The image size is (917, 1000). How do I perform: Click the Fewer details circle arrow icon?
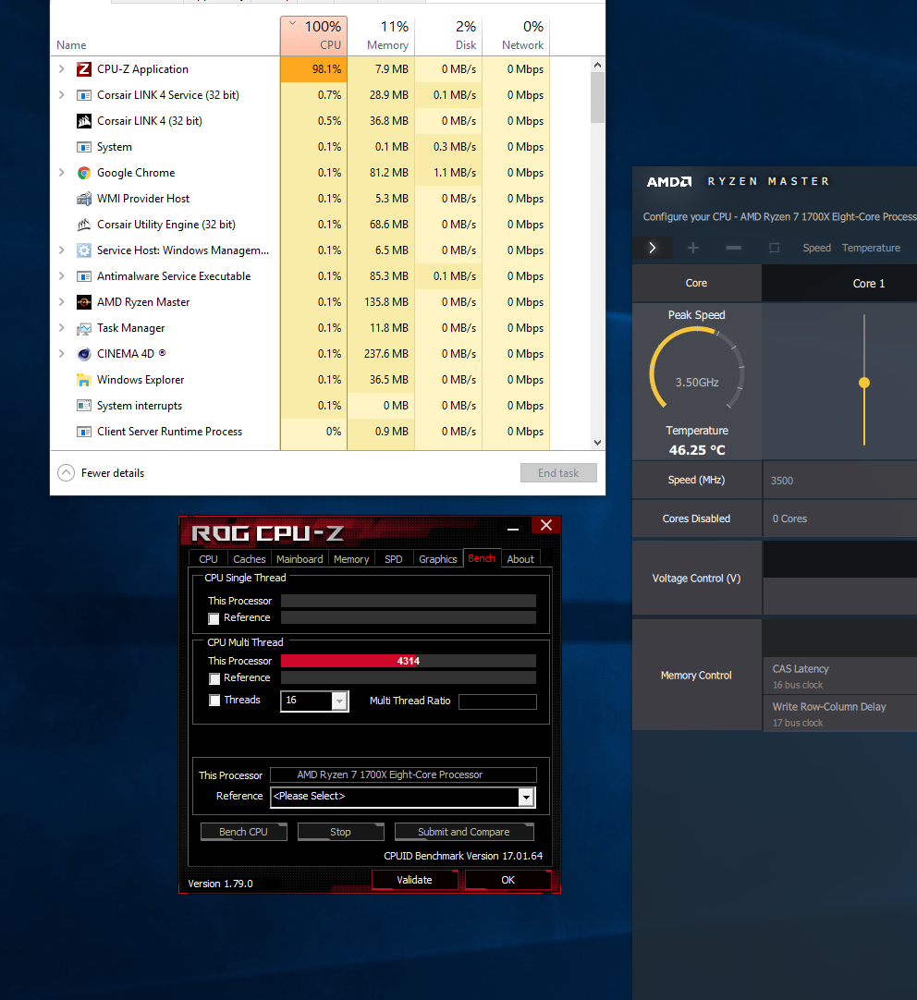click(67, 472)
